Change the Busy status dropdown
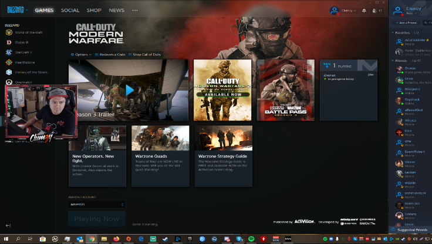The width and height of the screenshot is (432, 244). 411,14
